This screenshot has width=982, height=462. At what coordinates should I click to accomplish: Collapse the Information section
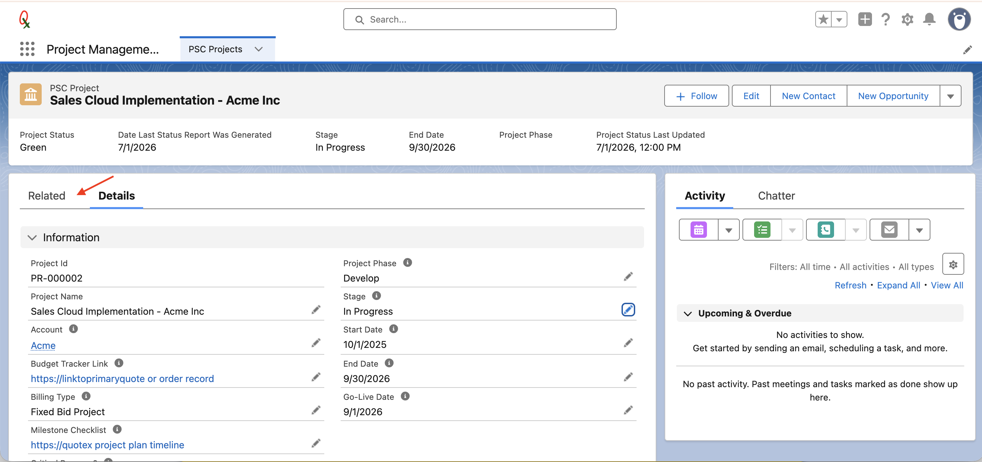(32, 237)
